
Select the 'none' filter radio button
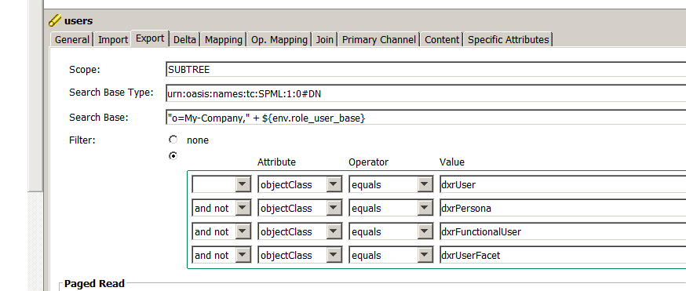point(173,140)
